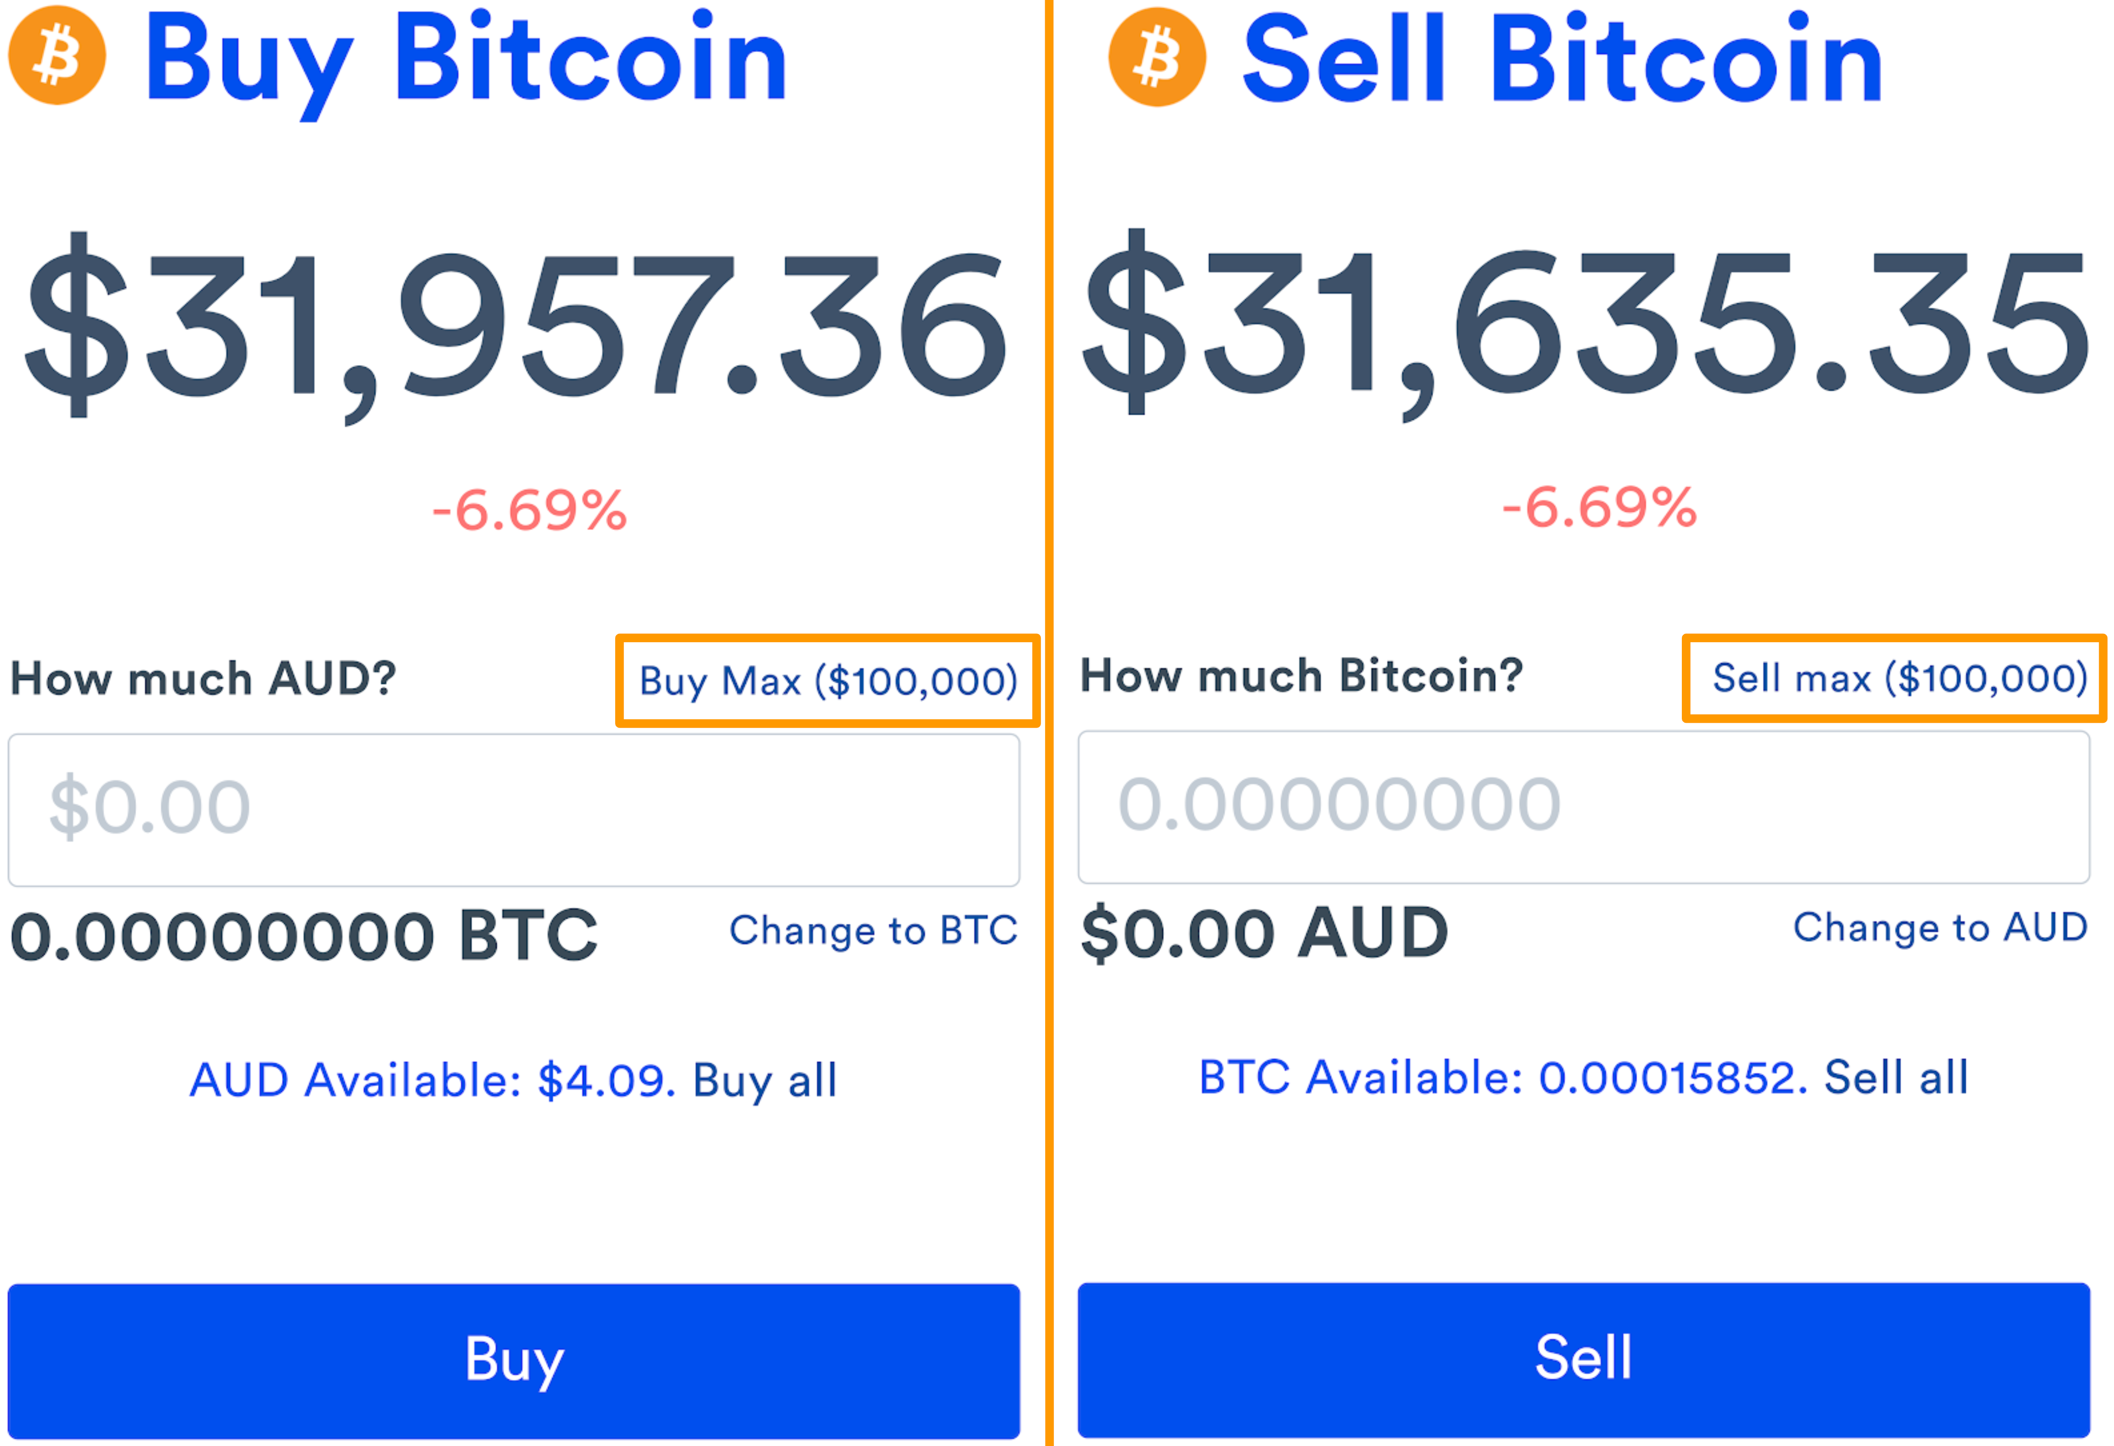Image resolution: width=2114 pixels, height=1446 pixels.
Task: Click AUD Available: $4.09. Buy all
Action: click(514, 1080)
